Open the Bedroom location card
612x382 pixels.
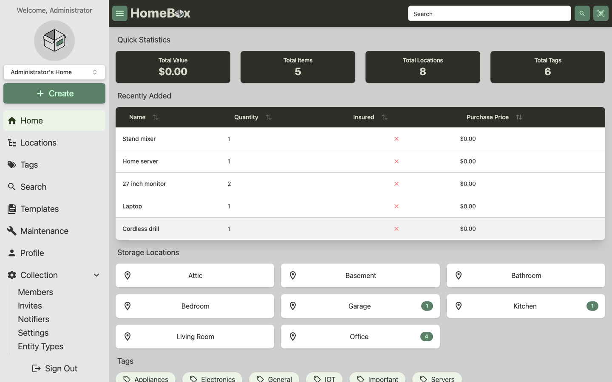coord(195,306)
